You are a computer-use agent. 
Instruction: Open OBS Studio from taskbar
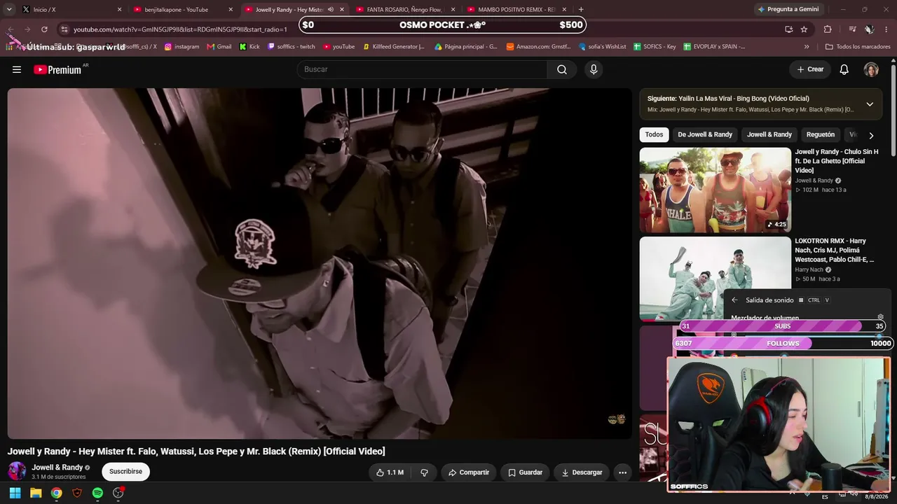tap(118, 493)
